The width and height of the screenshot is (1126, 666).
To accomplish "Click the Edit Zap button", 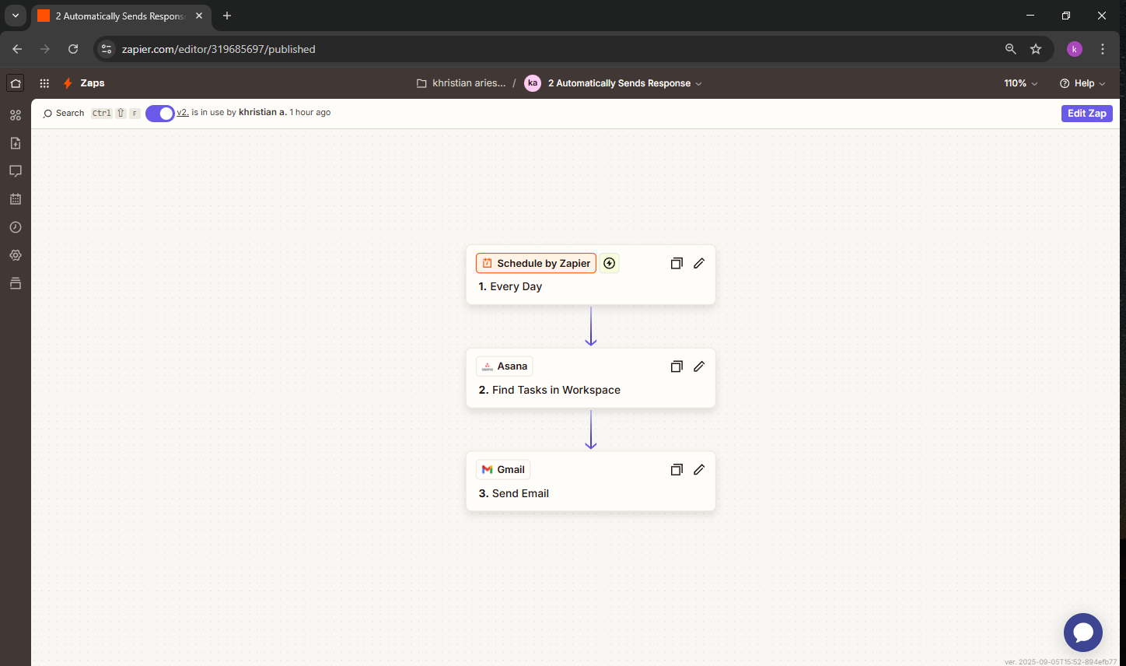I will tap(1087, 114).
